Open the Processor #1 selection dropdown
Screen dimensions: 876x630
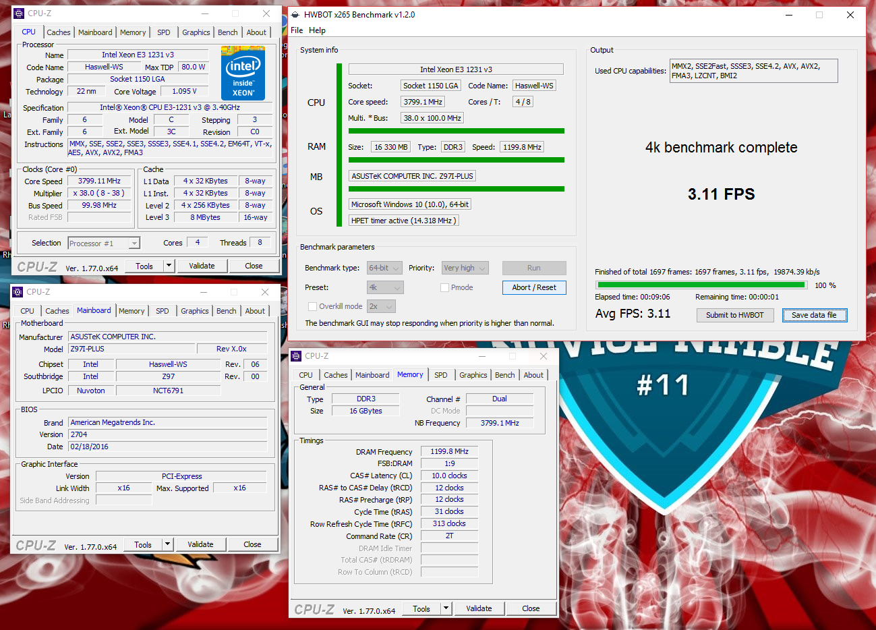click(x=104, y=244)
